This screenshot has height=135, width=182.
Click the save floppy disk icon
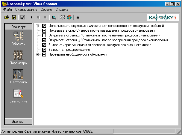click(14, 18)
